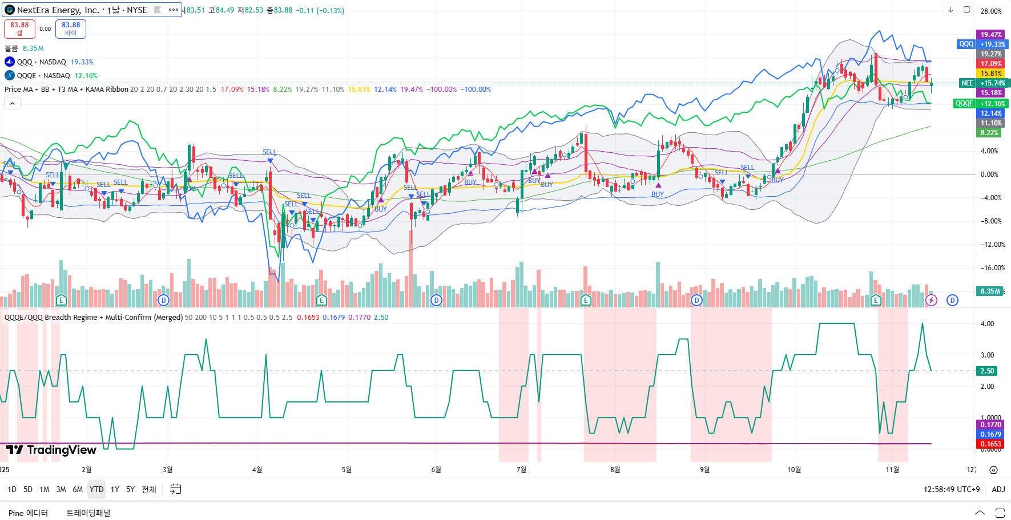Set range to 1D

pos(12,489)
